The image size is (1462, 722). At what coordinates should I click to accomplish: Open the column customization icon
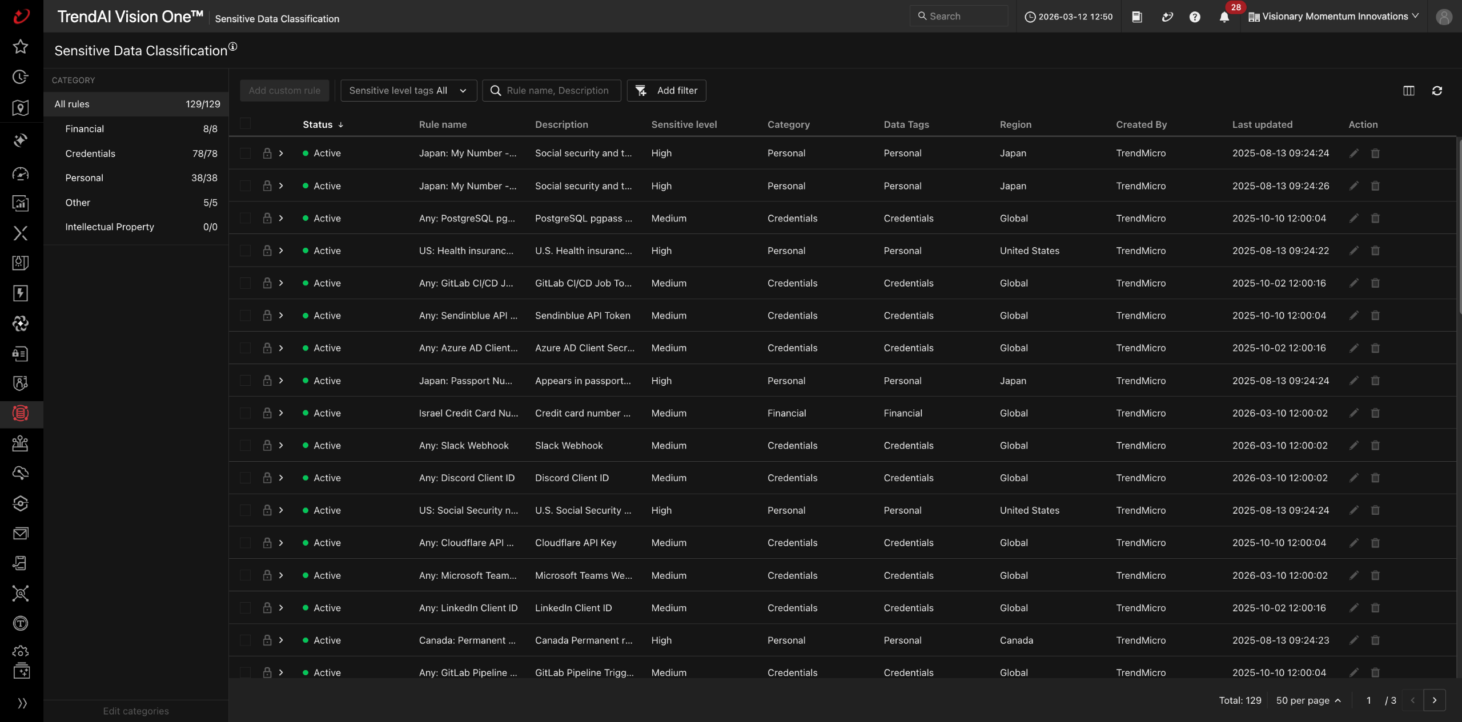(x=1408, y=91)
